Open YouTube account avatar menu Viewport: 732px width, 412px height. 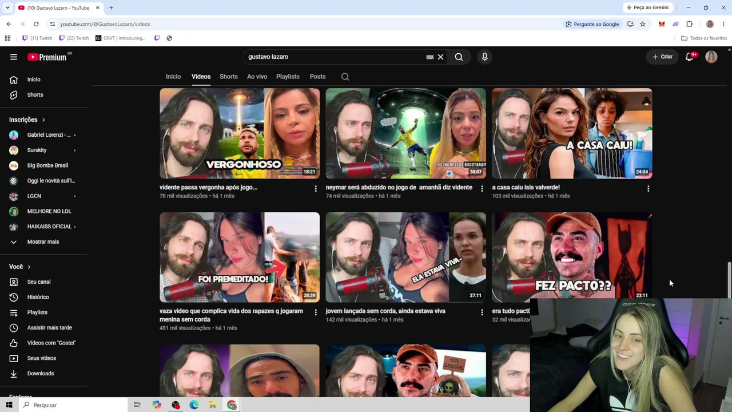711,57
